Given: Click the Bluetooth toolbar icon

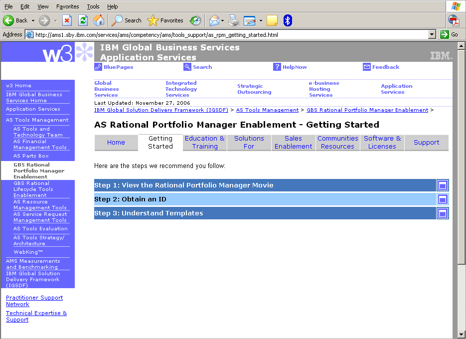Looking at the screenshot, I should (288, 20).
